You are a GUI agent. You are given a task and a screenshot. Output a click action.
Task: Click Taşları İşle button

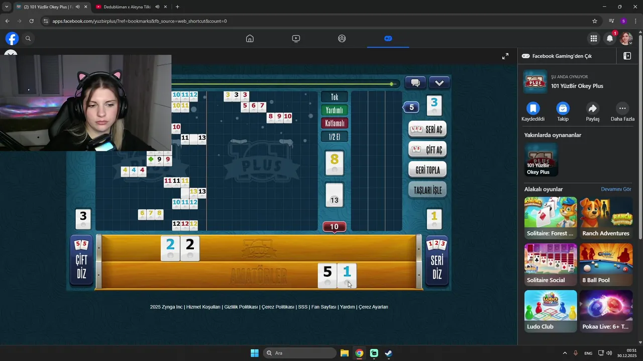coord(427,191)
